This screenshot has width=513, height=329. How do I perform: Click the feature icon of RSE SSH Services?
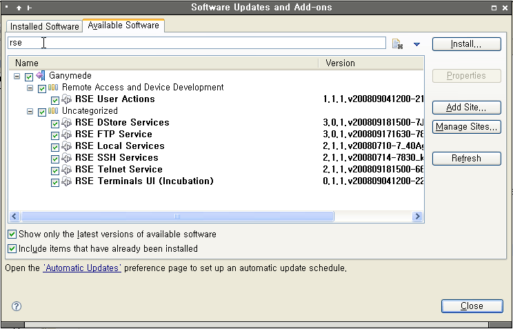66,158
